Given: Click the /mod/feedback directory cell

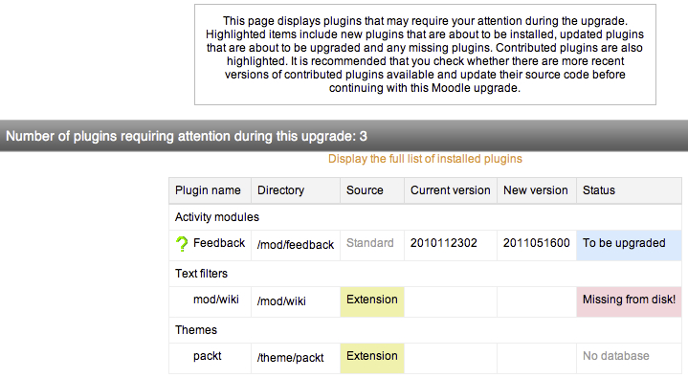Looking at the screenshot, I should tap(296, 245).
